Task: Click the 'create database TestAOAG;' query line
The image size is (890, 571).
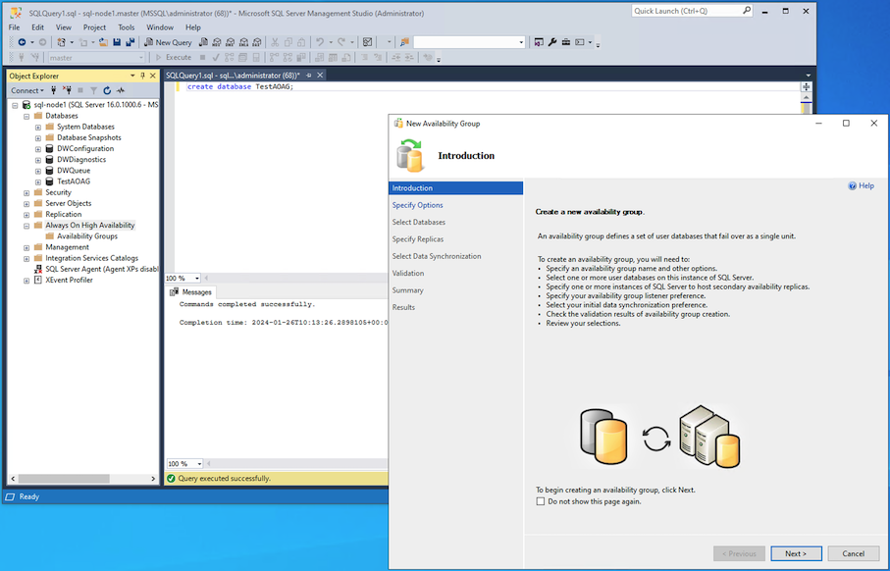Action: click(x=240, y=87)
